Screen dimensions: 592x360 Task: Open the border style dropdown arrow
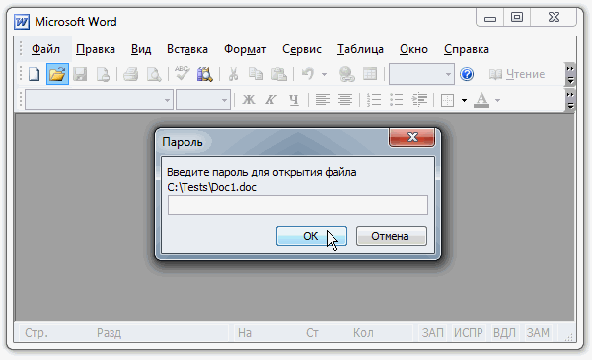tap(464, 100)
